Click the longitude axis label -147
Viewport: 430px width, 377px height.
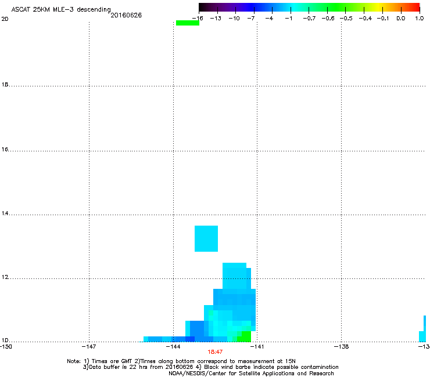(89, 347)
